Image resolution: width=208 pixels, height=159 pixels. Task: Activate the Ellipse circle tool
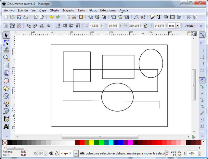pyautogui.click(x=6, y=81)
